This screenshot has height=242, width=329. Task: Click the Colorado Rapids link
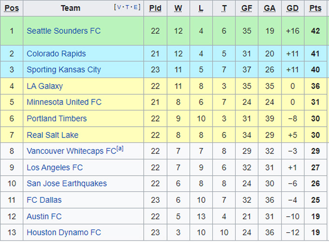56,54
